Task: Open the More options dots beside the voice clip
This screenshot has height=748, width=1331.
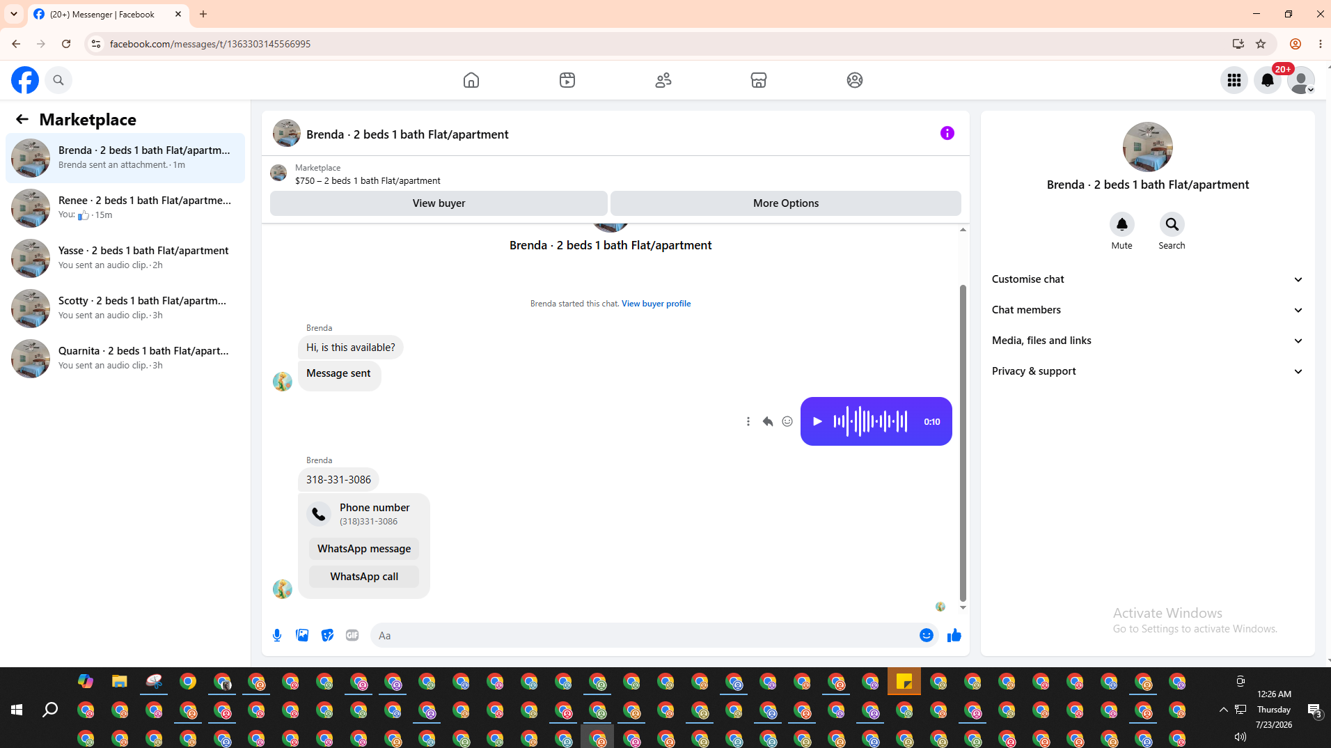Action: click(748, 421)
